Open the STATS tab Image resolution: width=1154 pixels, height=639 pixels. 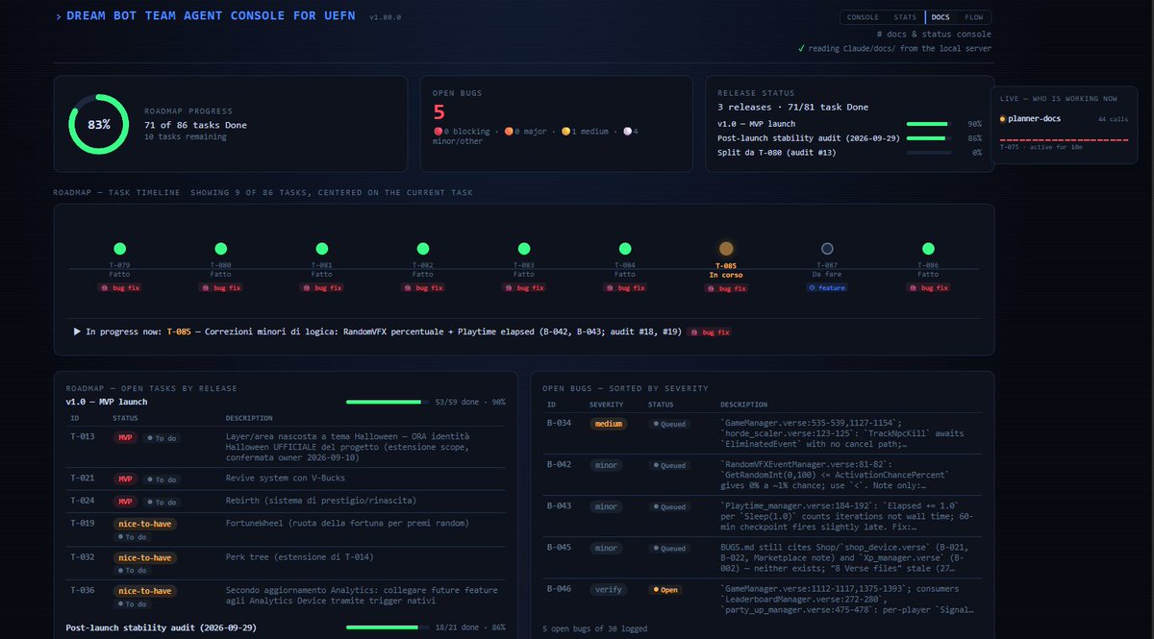point(905,17)
